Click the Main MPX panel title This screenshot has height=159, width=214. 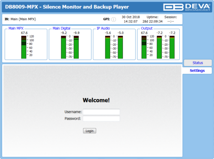coord(16,28)
